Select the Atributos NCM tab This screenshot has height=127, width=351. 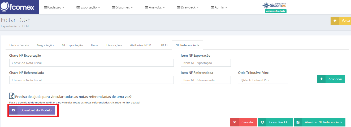(x=141, y=45)
